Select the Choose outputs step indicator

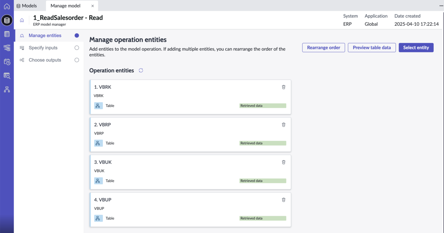[77, 60]
